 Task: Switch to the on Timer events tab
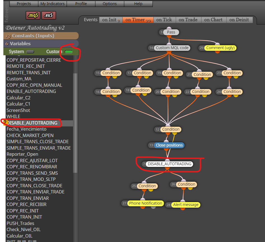pos(138,20)
